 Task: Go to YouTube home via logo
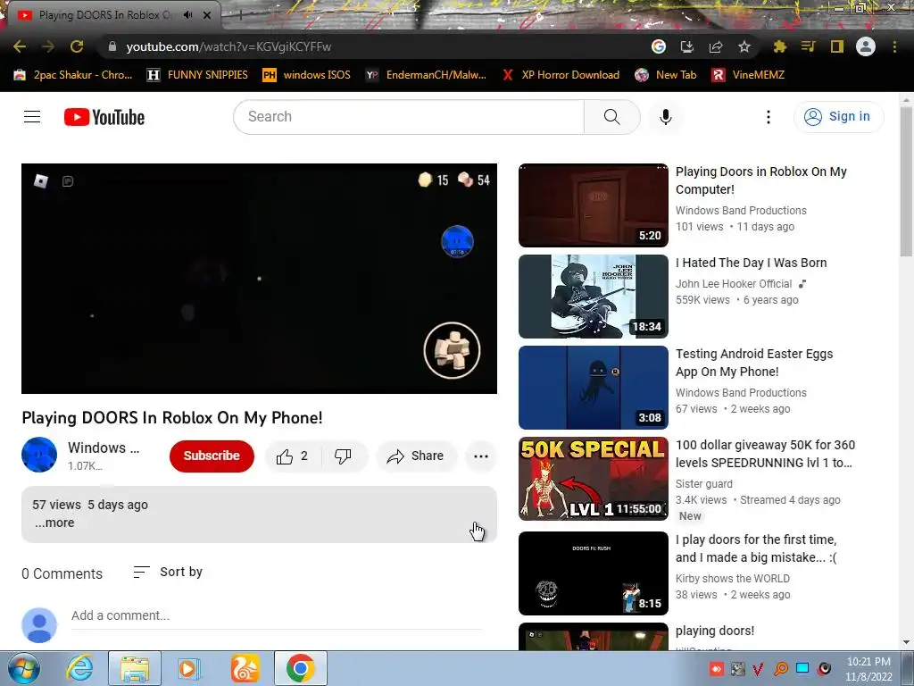coord(104,117)
